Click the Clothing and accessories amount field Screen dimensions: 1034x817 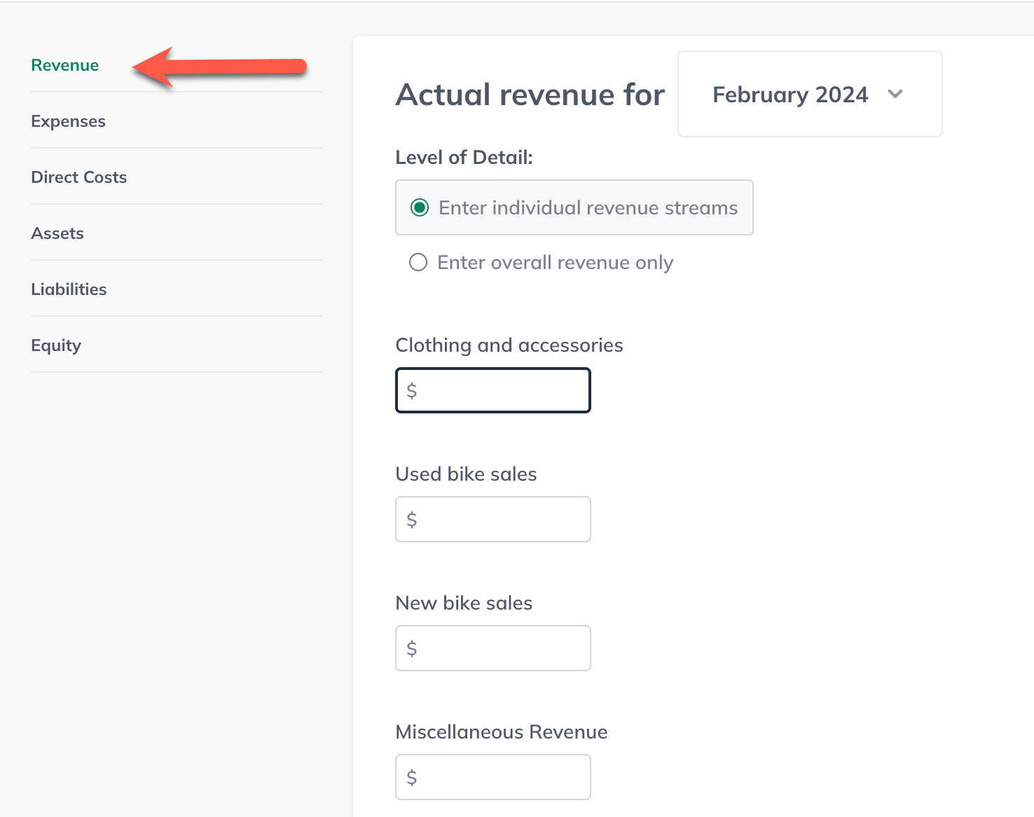[x=492, y=390]
